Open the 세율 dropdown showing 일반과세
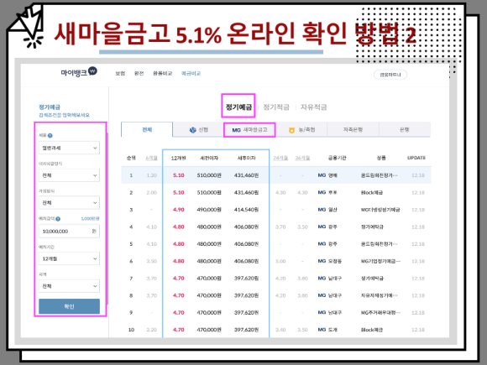Image resolution: width=487 pixels, height=365 pixels. pyautogui.click(x=69, y=148)
